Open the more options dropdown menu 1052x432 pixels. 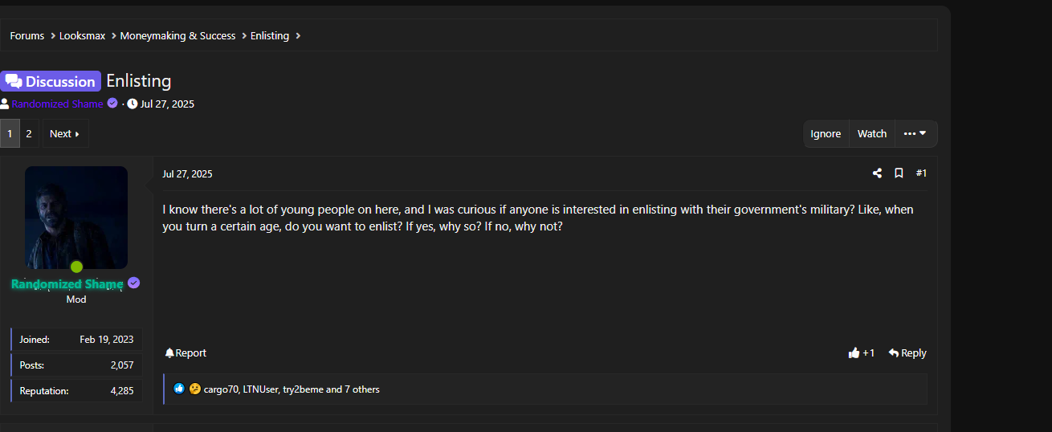(915, 134)
